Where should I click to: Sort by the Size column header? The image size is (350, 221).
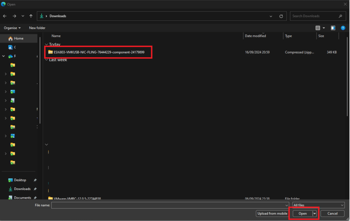[321, 36]
